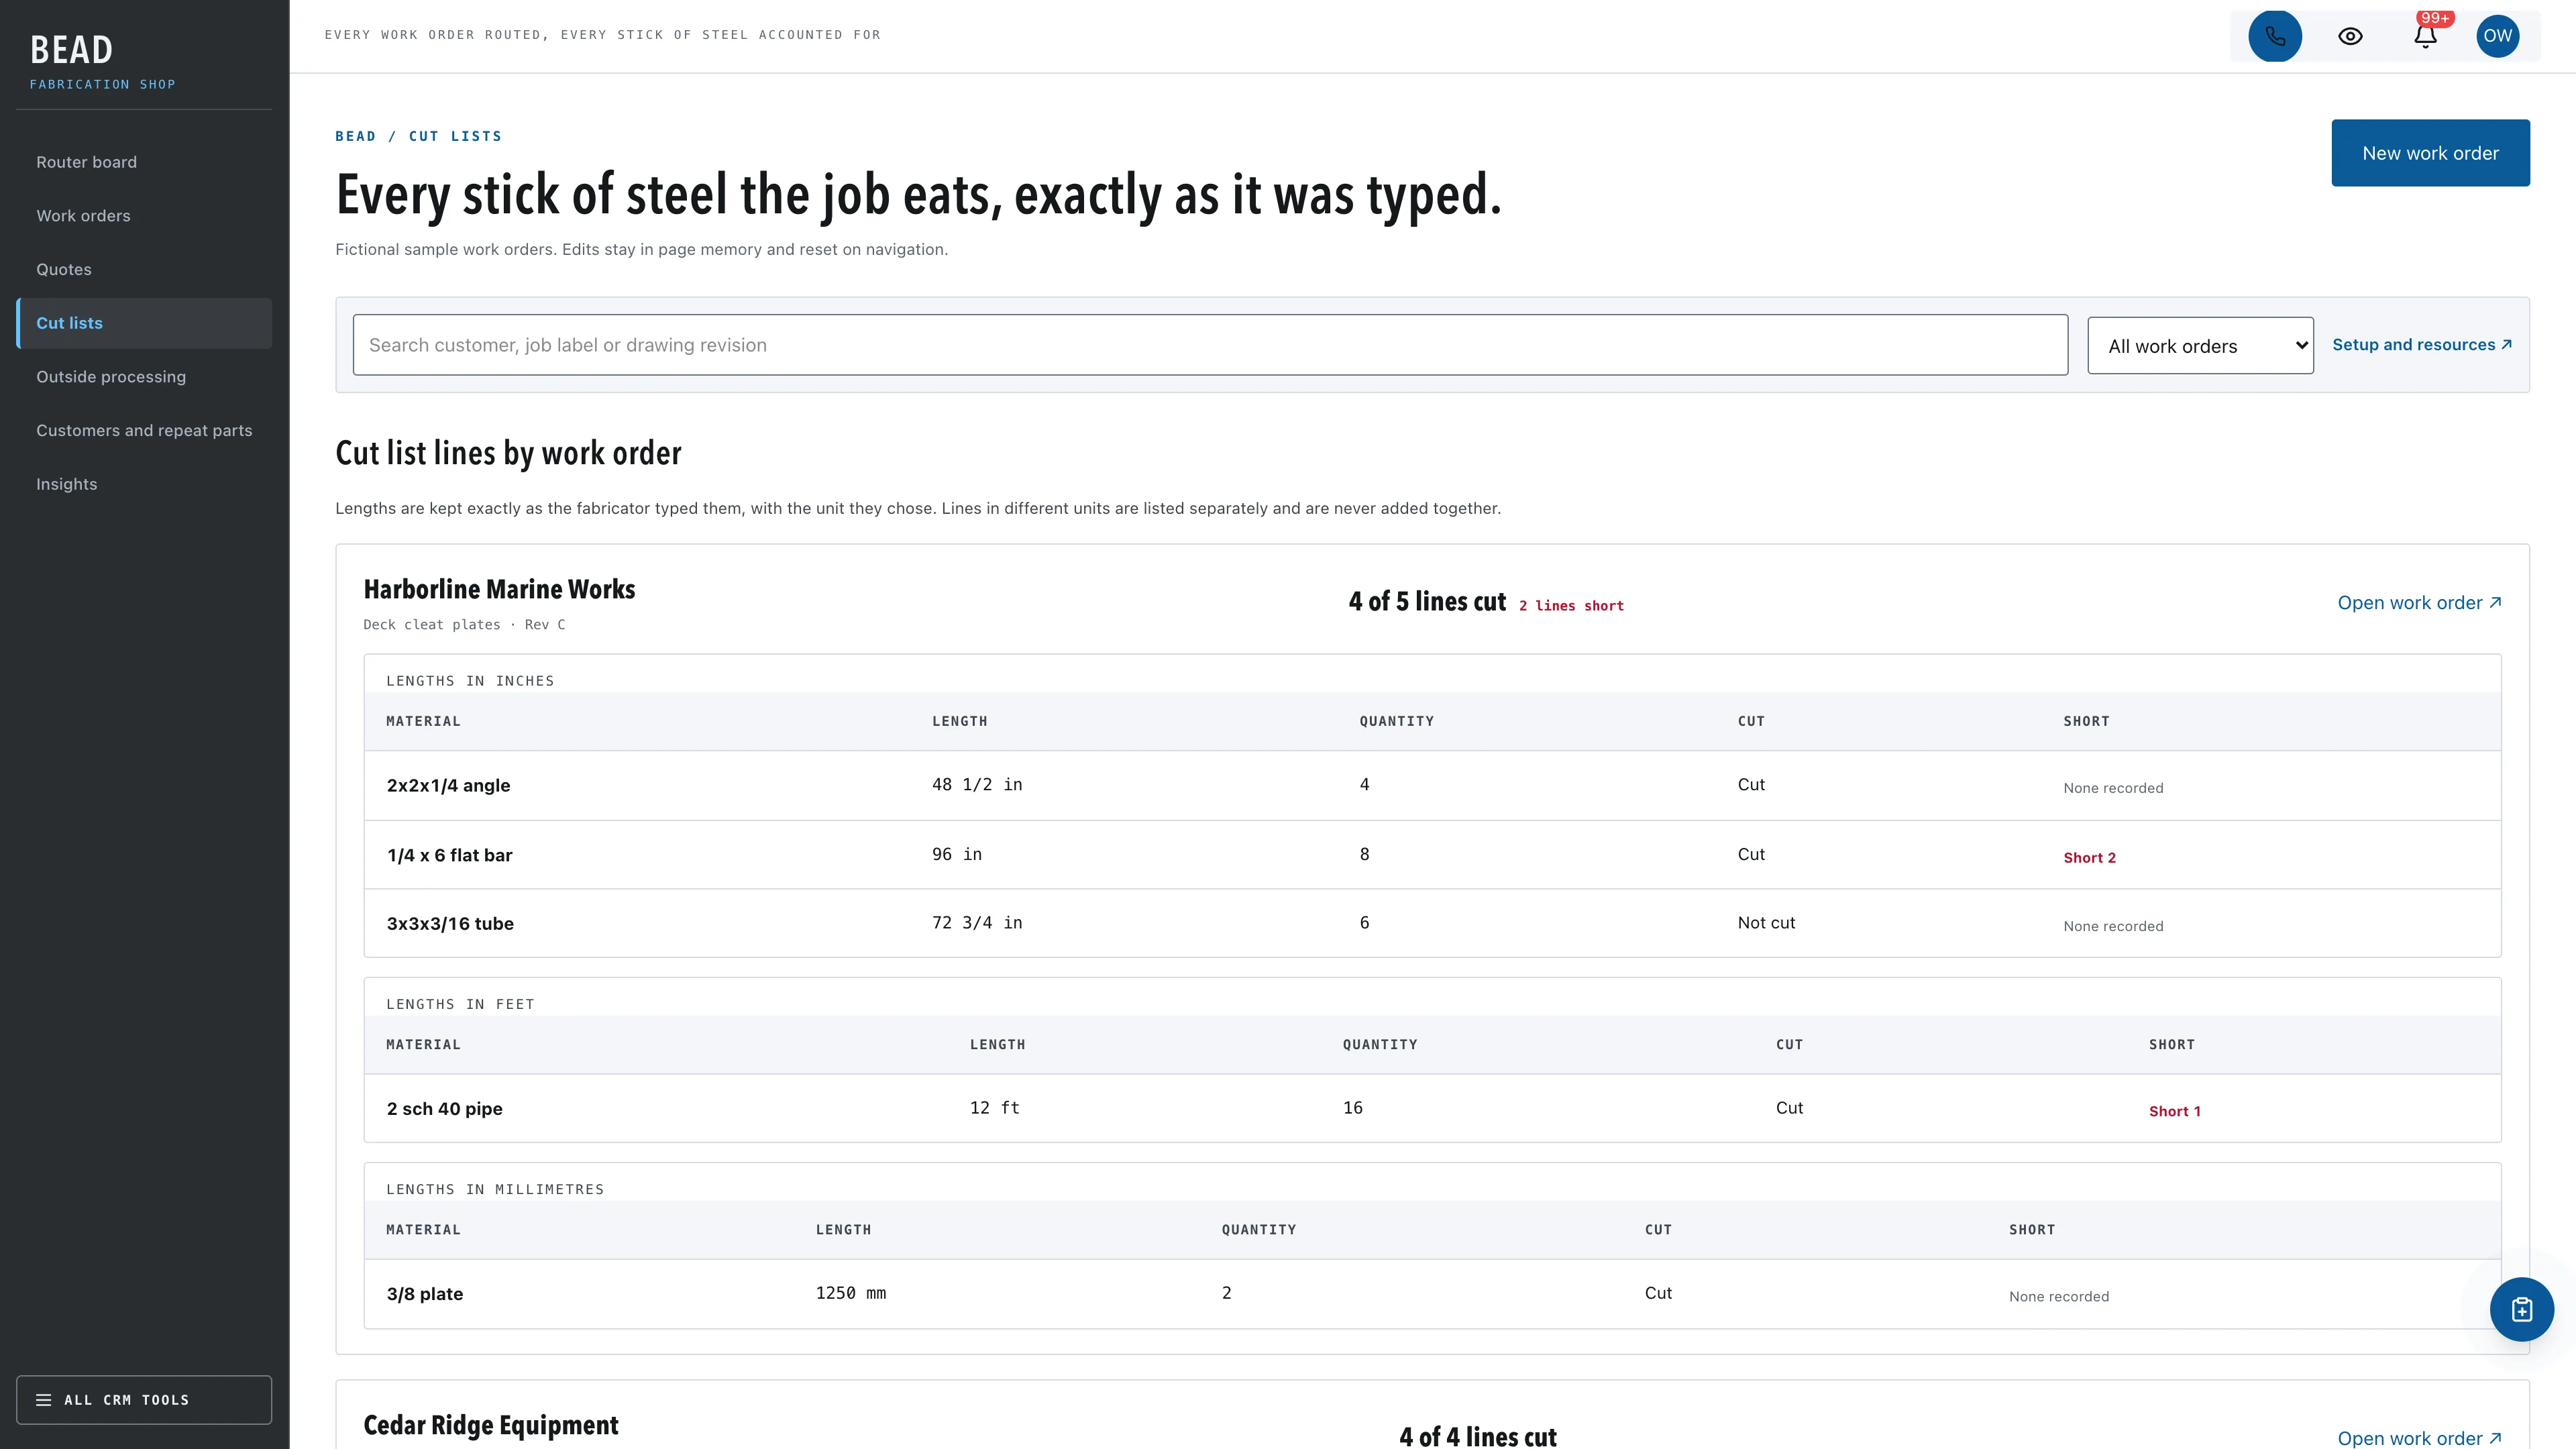Click the 48 1/2 in length value
Screen dimensions: 2576x1449
click(977, 784)
